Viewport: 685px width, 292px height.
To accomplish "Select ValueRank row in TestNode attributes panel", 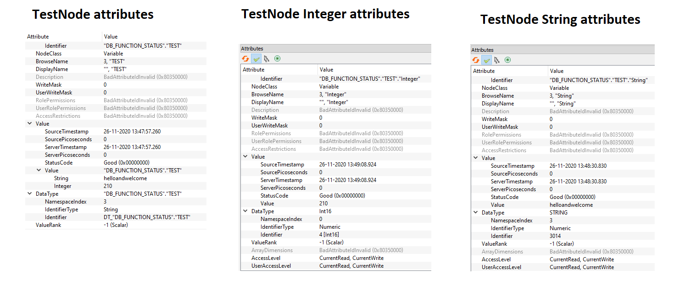I will 116,225.
